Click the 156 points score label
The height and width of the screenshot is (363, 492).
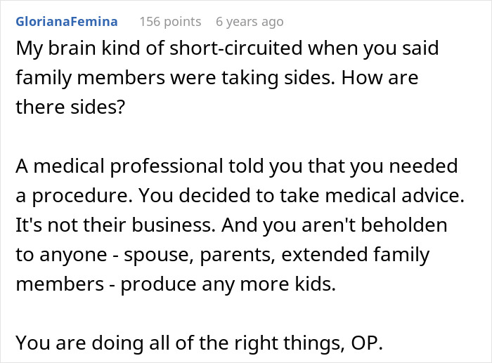pyautogui.click(x=170, y=22)
